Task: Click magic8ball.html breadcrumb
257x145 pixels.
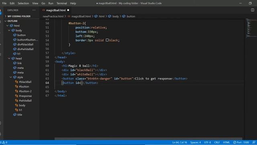Action: tap(81, 16)
